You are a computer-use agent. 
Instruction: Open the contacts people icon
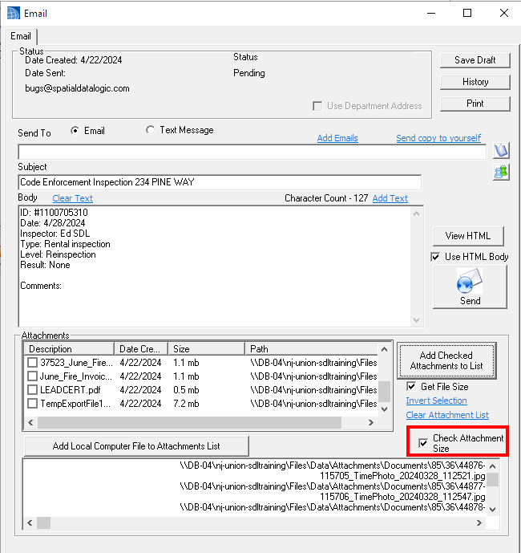point(501,173)
